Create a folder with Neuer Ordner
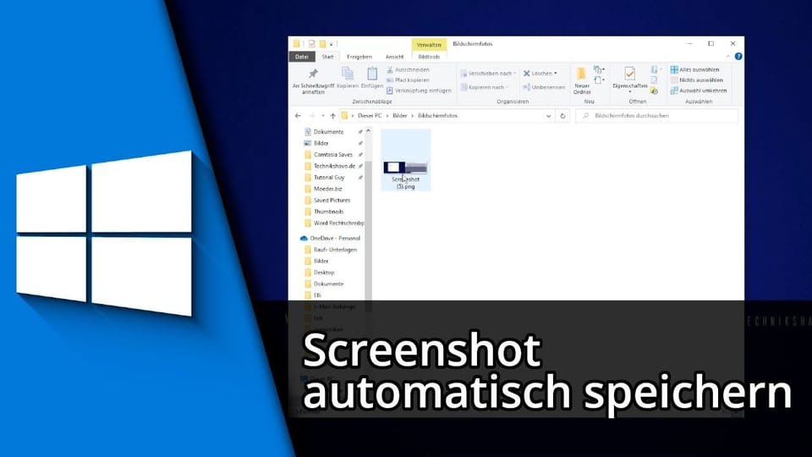 click(x=582, y=81)
